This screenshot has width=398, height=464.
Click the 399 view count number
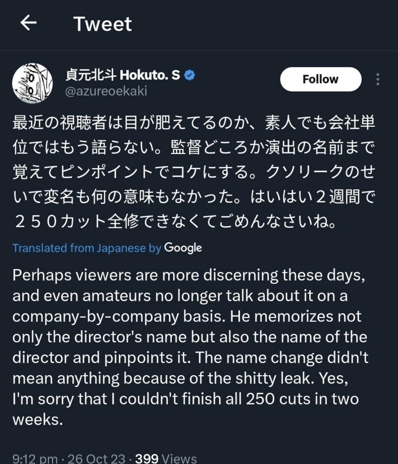click(146, 459)
